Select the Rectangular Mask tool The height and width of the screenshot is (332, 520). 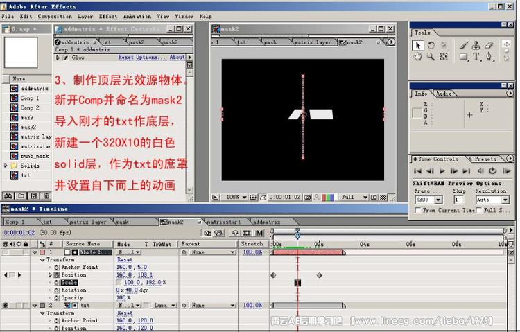click(464, 57)
